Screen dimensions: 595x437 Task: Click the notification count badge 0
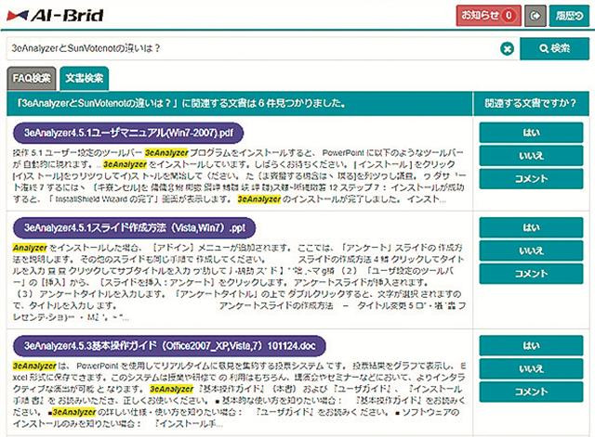[509, 16]
